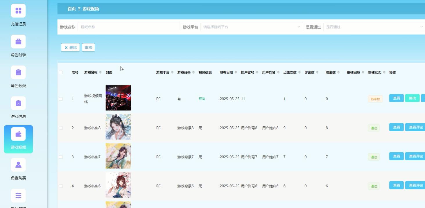Open the 角色时装 briefcase icon
Image resolution: width=425 pixels, height=208 pixels.
pyautogui.click(x=18, y=42)
